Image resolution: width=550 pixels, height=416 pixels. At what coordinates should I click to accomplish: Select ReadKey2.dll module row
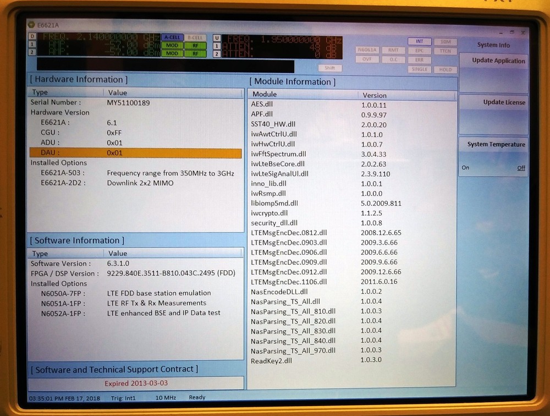[353, 360]
